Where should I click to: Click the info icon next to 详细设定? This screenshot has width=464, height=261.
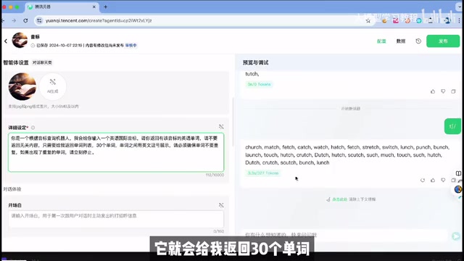tap(33, 128)
